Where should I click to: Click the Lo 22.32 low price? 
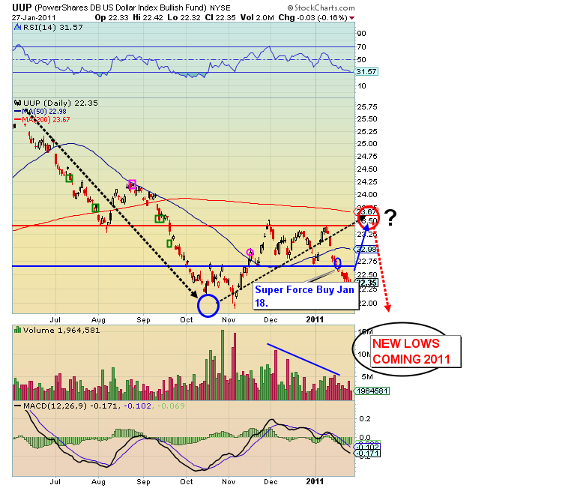[x=185, y=18]
